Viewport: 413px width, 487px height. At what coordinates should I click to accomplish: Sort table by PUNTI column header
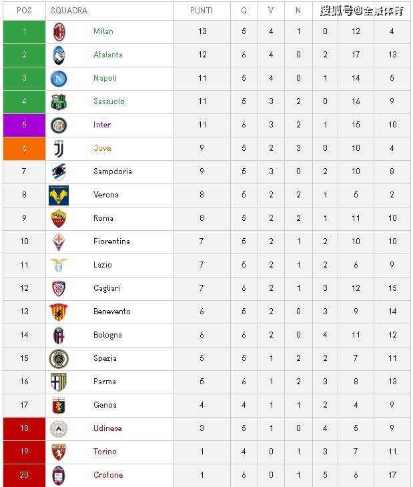point(202,11)
